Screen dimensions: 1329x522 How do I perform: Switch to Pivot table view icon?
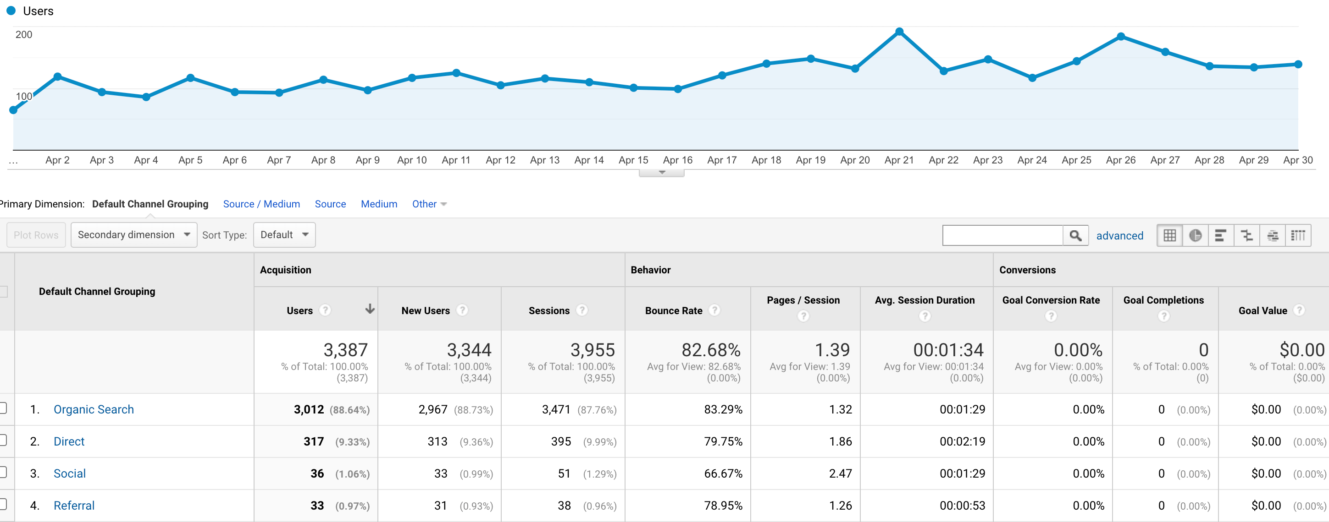[1298, 235]
